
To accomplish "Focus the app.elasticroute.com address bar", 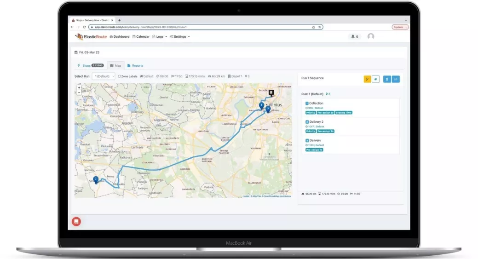I will click(206, 27).
